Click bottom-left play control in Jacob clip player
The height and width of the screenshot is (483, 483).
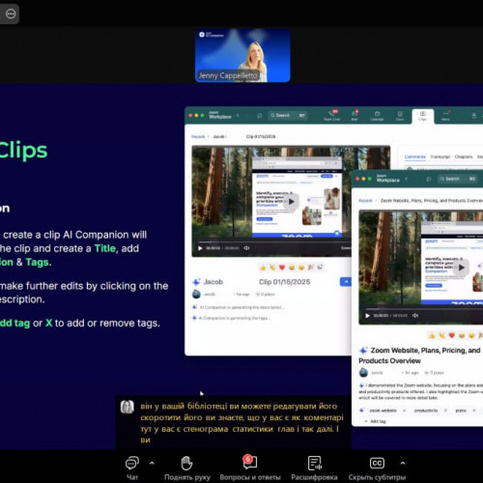coord(200,248)
